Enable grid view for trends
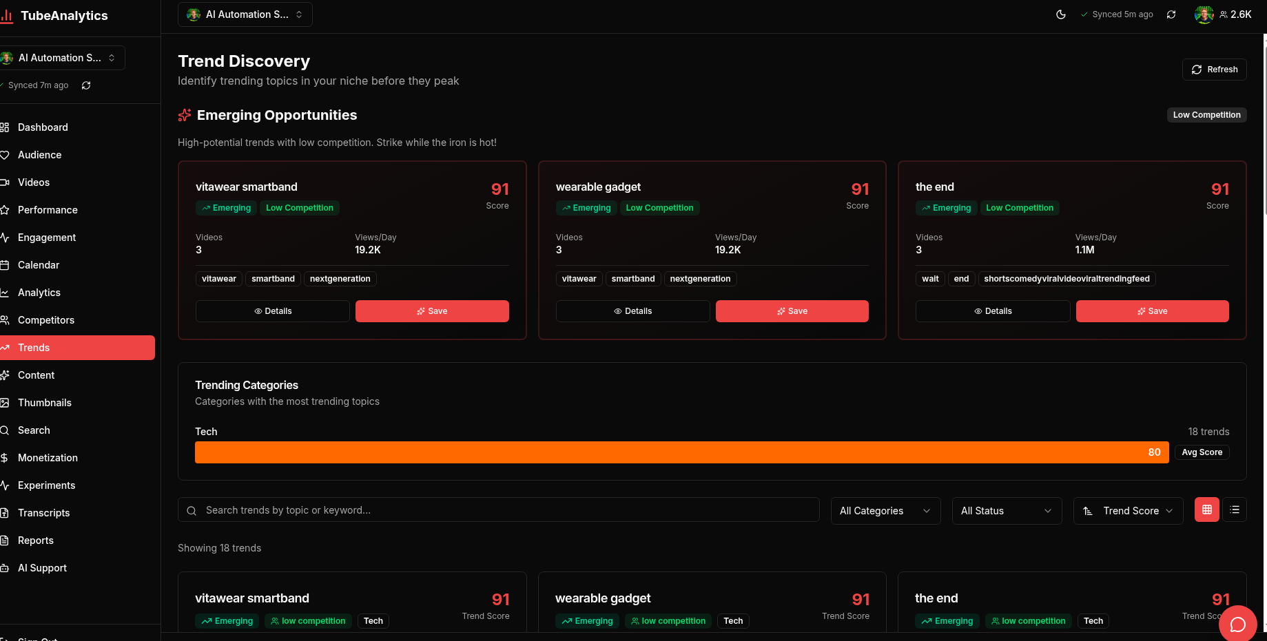This screenshot has height=641, width=1267. click(1206, 509)
